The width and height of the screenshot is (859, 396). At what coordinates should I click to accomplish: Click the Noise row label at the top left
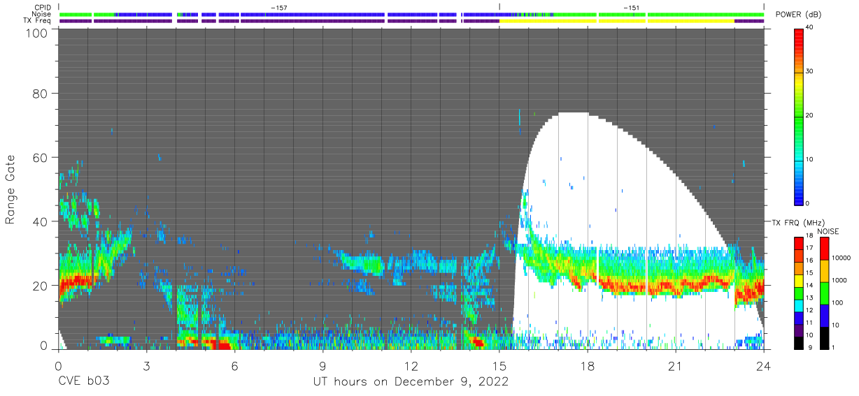[42, 14]
